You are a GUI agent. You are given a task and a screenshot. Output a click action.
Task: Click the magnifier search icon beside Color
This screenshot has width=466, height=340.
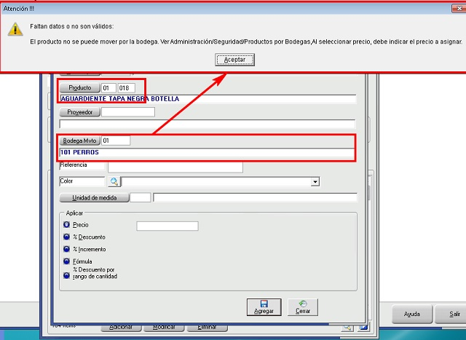tap(114, 181)
